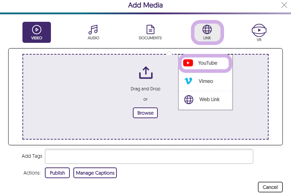The height and width of the screenshot is (196, 291).
Task: Click the Link globe icon
Action: tap(207, 29)
